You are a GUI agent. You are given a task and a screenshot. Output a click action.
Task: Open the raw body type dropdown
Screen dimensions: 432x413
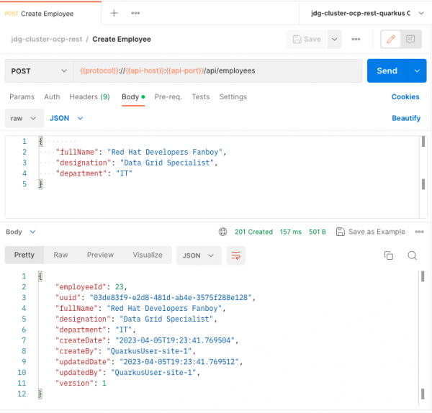[23, 118]
